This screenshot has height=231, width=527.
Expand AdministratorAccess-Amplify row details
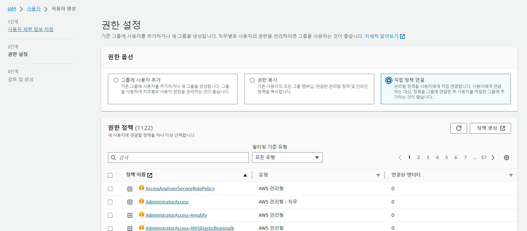pyautogui.click(x=130, y=215)
